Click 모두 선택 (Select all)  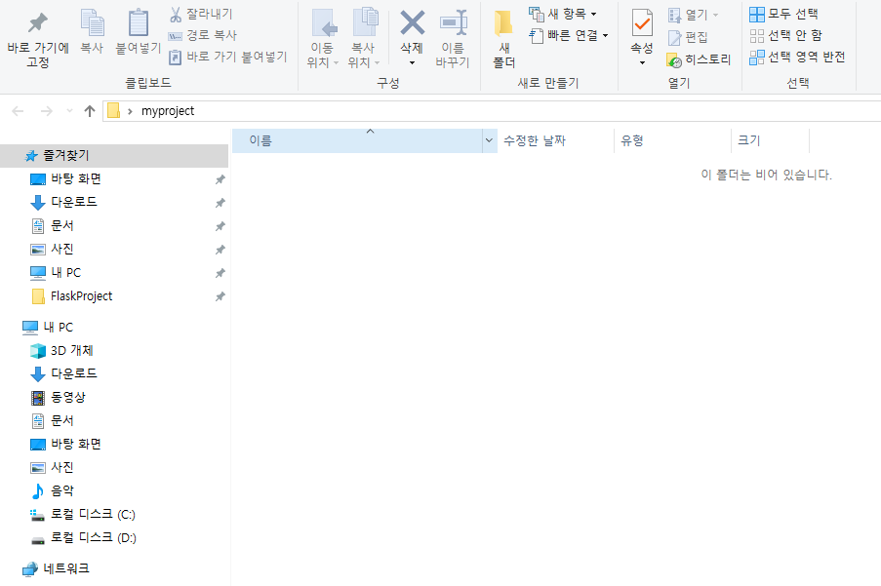pyautogui.click(x=783, y=14)
